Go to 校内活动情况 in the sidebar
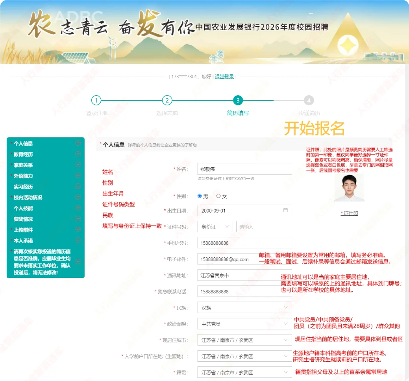The height and width of the screenshot is (381, 409). (28, 198)
